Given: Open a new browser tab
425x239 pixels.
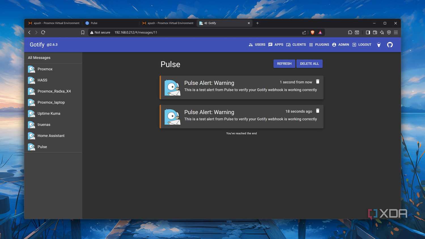Looking at the screenshot, I should point(258,23).
